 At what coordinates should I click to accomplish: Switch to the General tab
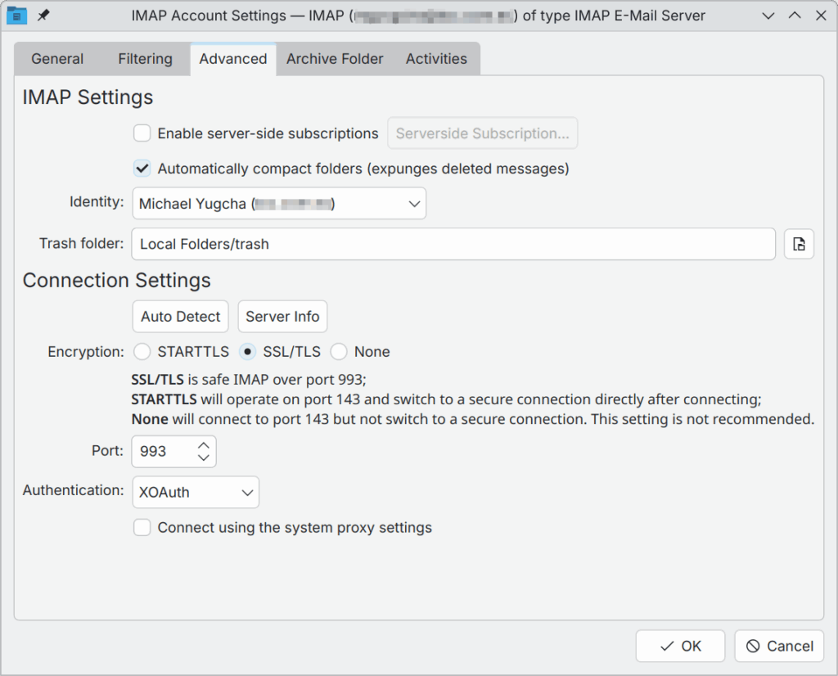tap(57, 59)
